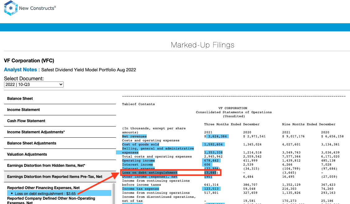
Task: Open Safest Dividend Yield Model Portfolio Aug 2022
Action: click(89, 70)
